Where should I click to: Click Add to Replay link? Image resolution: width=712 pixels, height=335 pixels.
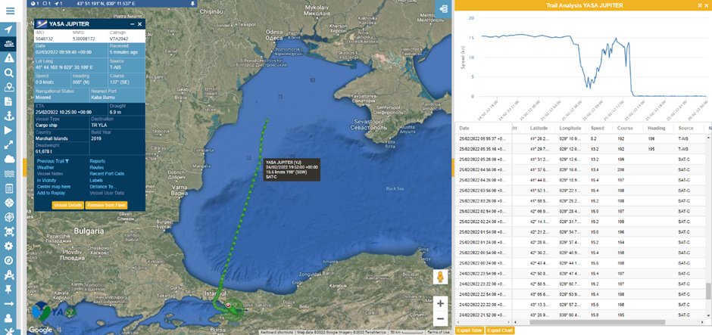[x=51, y=193]
